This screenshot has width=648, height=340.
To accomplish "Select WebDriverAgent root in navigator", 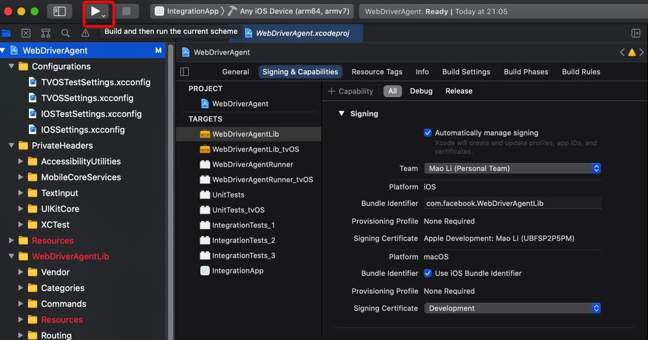I will click(x=83, y=50).
